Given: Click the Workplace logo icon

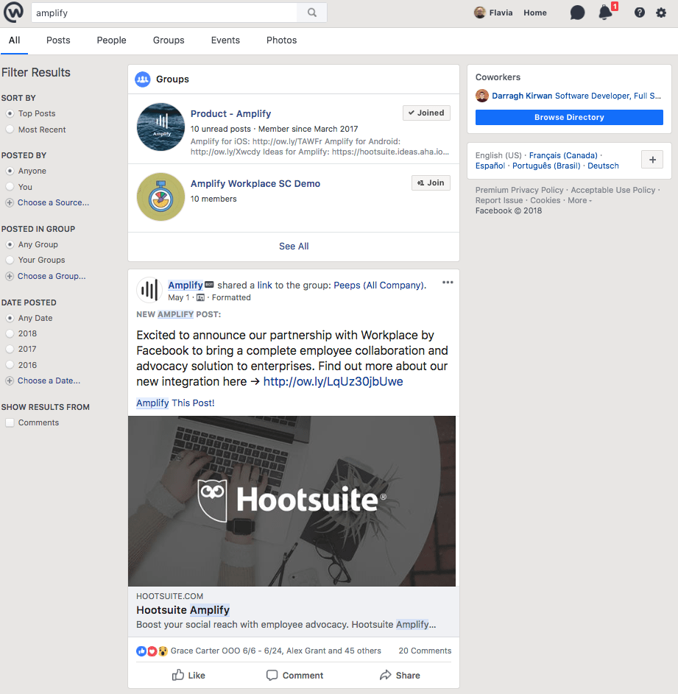Looking at the screenshot, I should tap(13, 13).
